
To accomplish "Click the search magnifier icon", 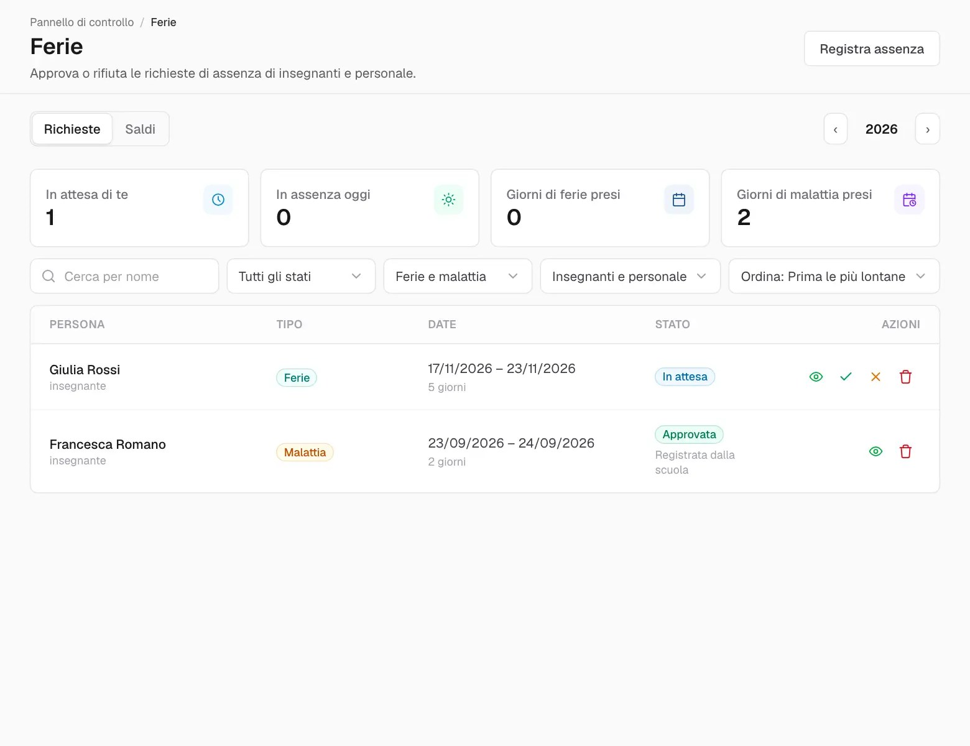I will pyautogui.click(x=48, y=276).
